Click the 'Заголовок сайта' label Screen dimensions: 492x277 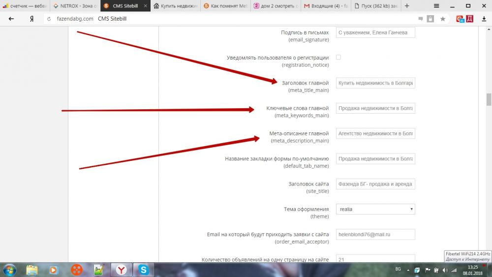point(309,184)
